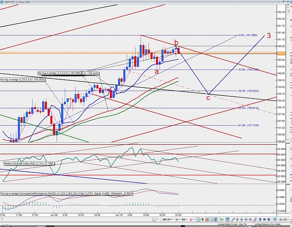Click the 162.30 price axis label

pos(281,12)
